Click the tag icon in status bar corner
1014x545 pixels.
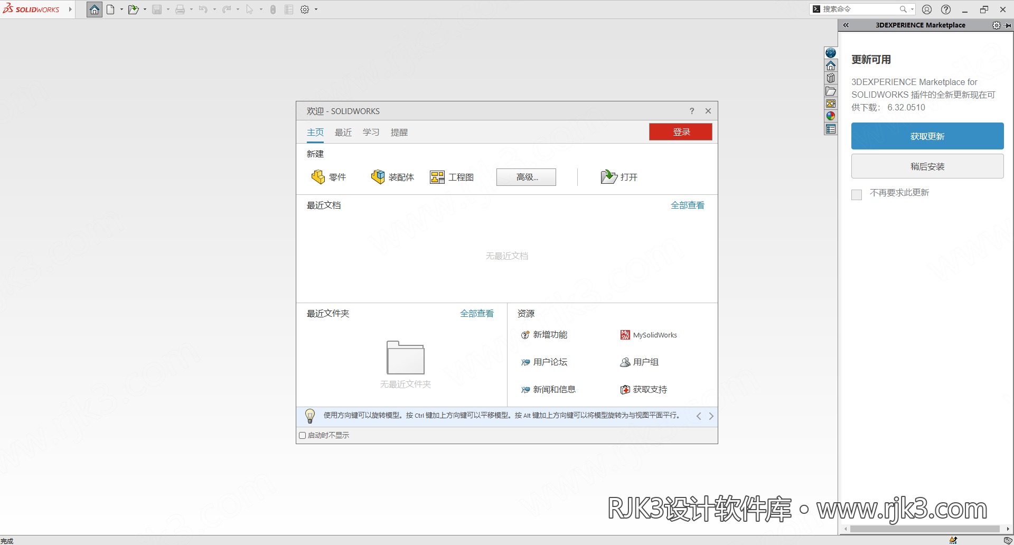pyautogui.click(x=1008, y=540)
